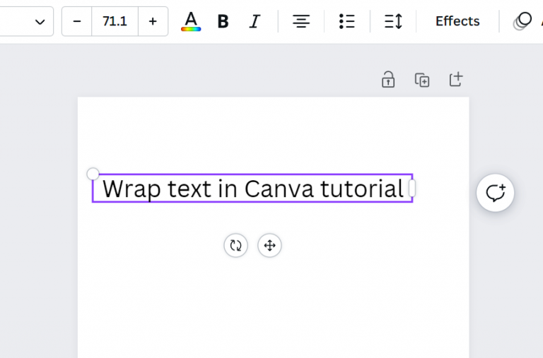Click the rotate handle below the text
The height and width of the screenshot is (358, 543).
coord(235,246)
